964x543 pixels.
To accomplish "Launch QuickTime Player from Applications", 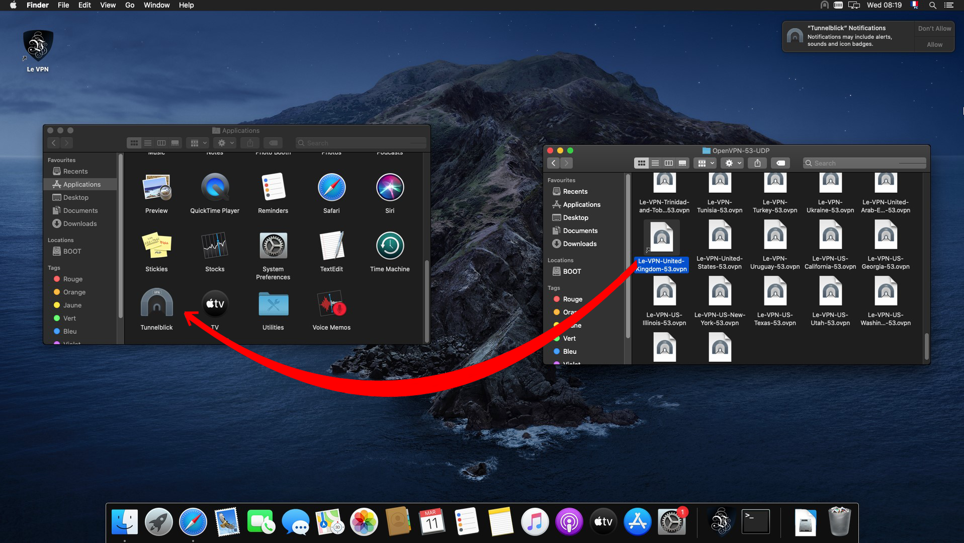I will pyautogui.click(x=215, y=187).
